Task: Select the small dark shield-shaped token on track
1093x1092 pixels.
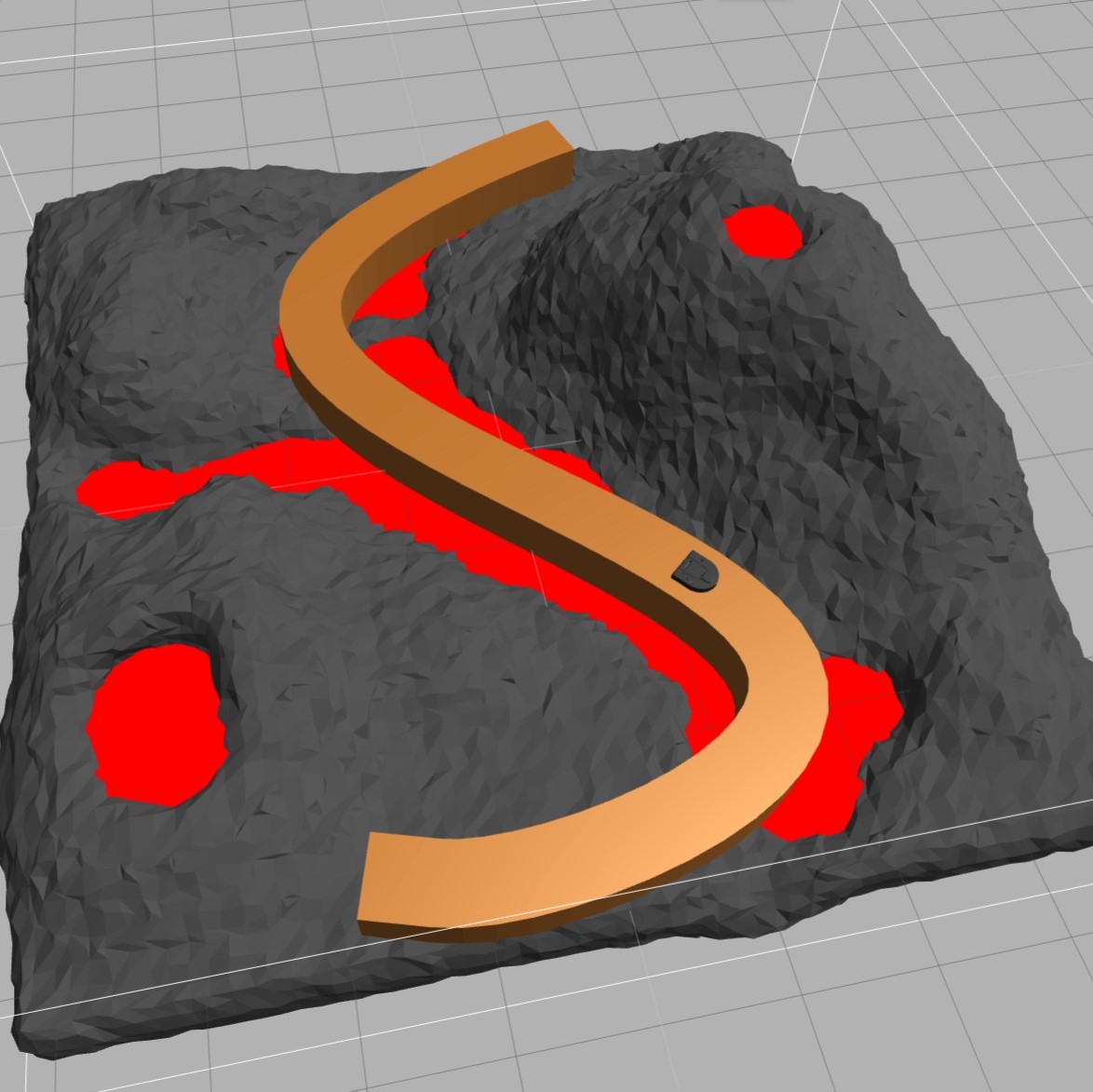Action: click(695, 572)
